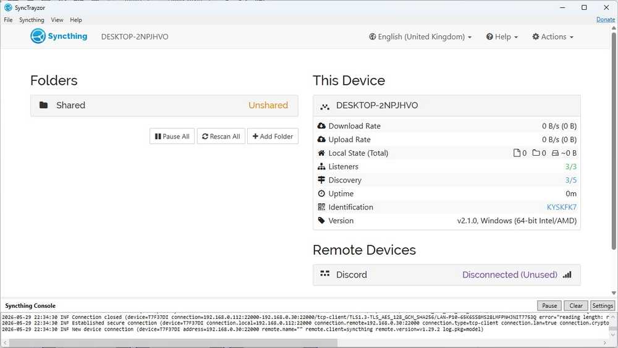Click the Discovery signpost icon

pyautogui.click(x=321, y=180)
